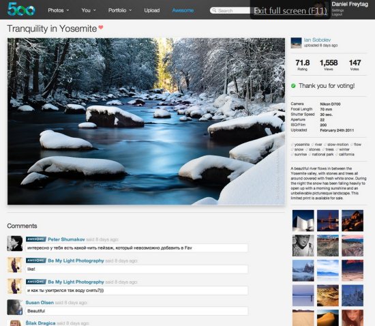This screenshot has width=375, height=326.
Task: Select the trees tag
Action: coord(329,149)
